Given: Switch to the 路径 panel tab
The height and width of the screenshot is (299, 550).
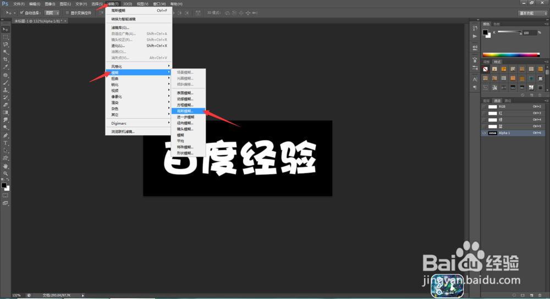Looking at the screenshot, I should pyautogui.click(x=508, y=101).
